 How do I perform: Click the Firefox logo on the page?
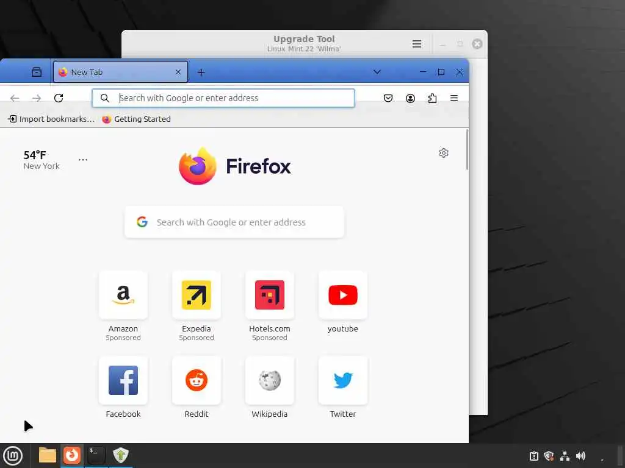(x=235, y=166)
